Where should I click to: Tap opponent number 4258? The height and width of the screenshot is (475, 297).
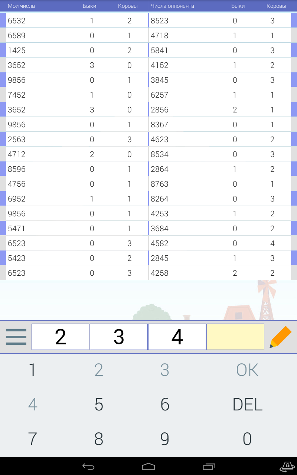pos(160,273)
